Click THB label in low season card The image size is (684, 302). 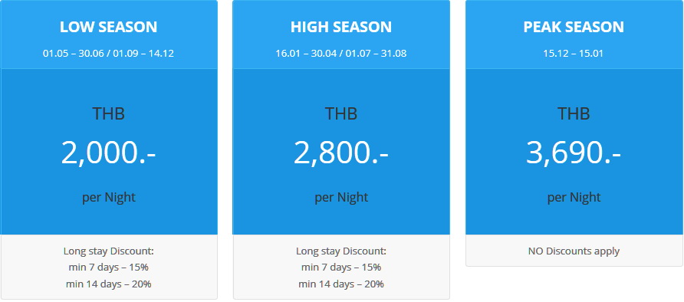coord(108,114)
